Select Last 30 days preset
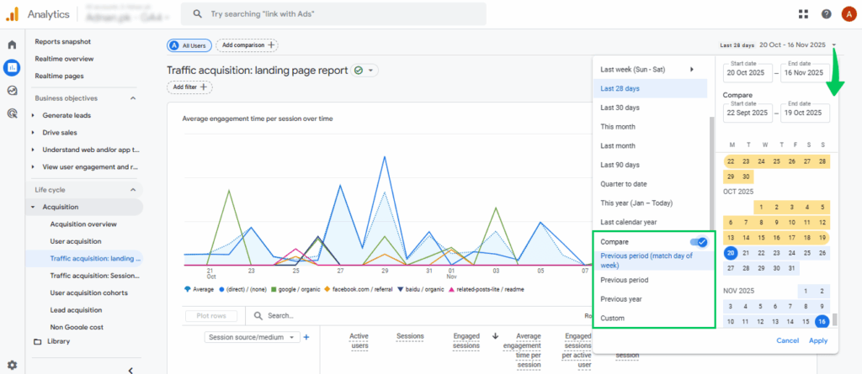Viewport: 862px width, 374px height. (620, 108)
